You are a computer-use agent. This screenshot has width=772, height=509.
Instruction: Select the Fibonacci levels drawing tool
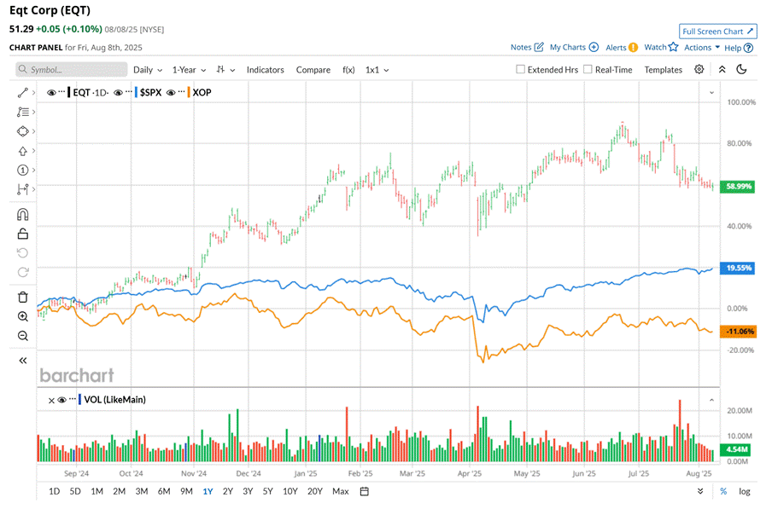point(23,112)
